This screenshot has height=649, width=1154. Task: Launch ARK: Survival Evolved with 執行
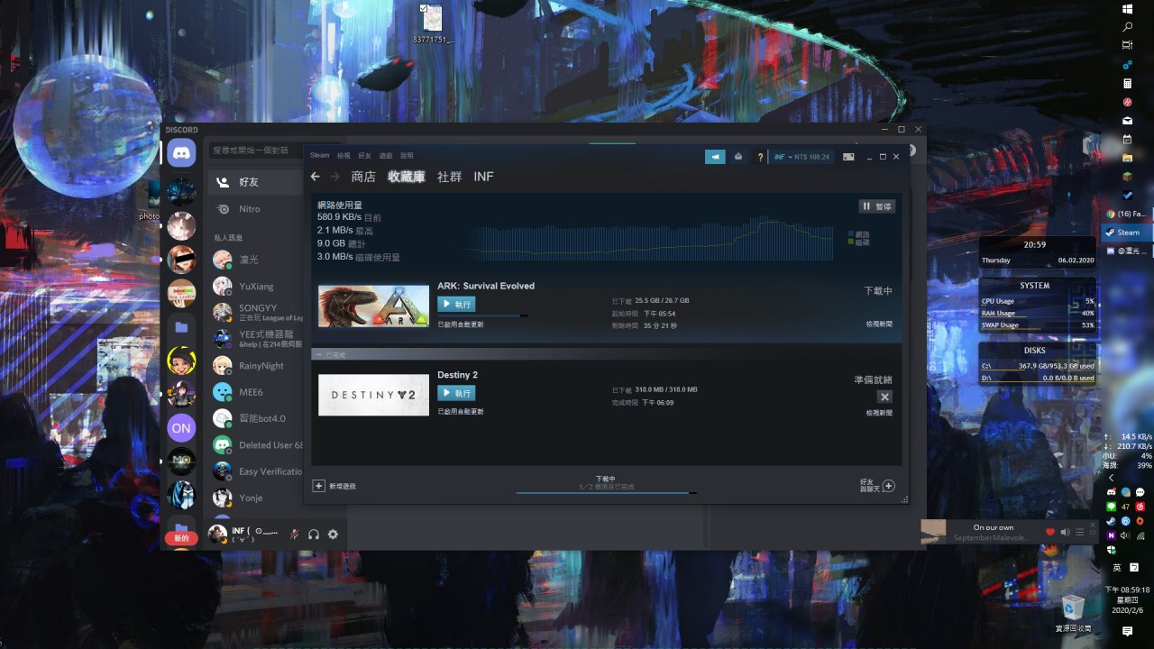(x=456, y=305)
